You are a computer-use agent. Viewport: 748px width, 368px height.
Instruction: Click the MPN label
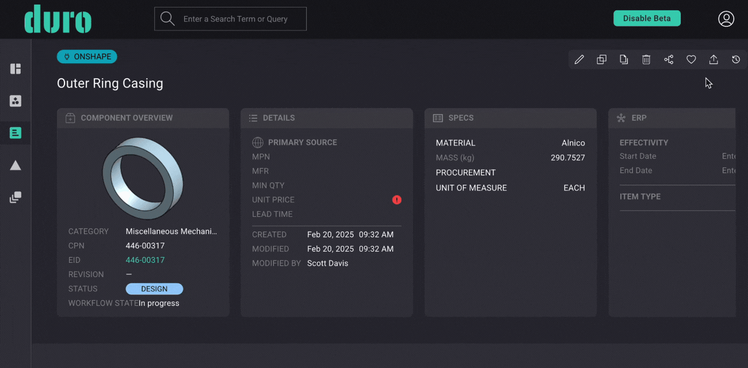[x=261, y=156]
